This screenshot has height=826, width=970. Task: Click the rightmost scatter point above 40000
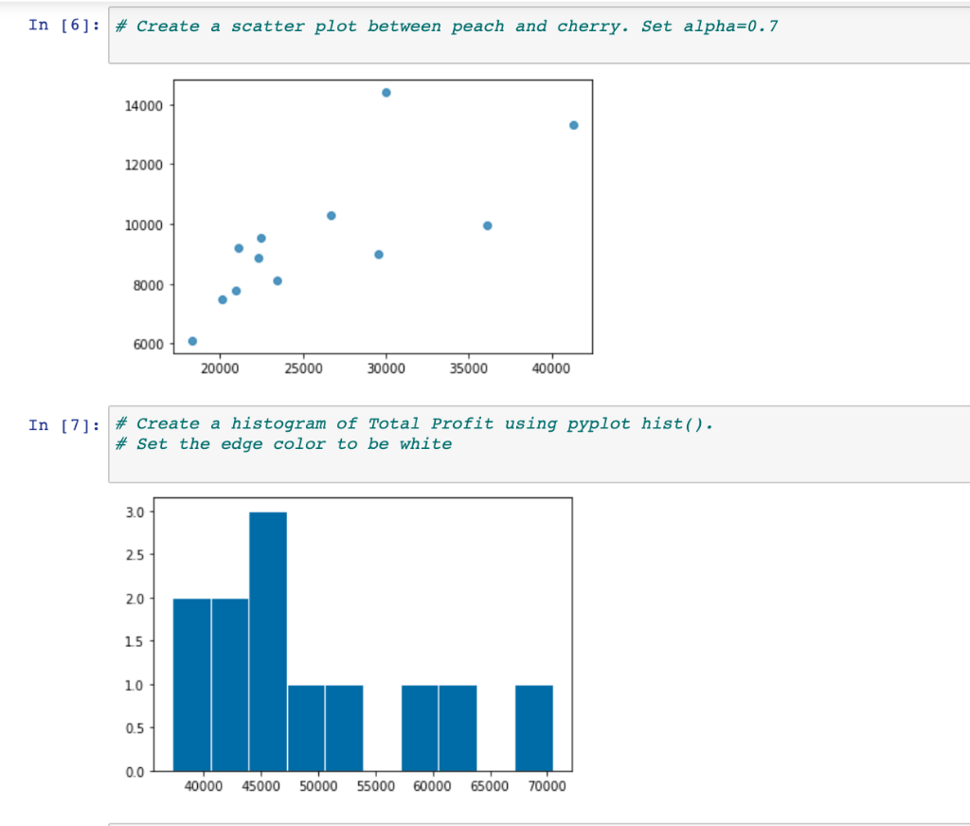573,123
